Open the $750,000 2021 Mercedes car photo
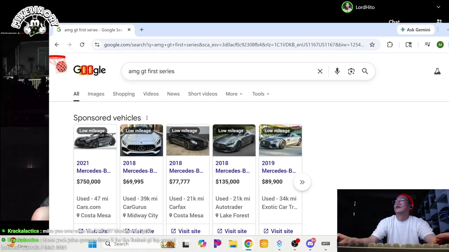The image size is (449, 252). (95, 140)
